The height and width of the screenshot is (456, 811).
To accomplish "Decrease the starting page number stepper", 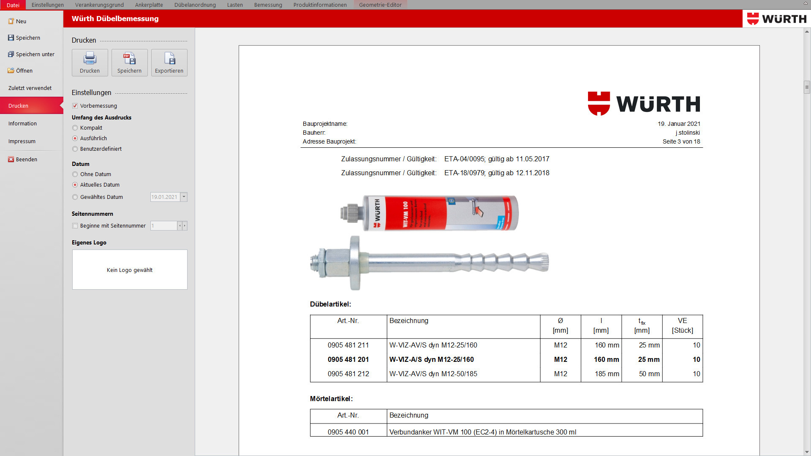I will (x=180, y=226).
